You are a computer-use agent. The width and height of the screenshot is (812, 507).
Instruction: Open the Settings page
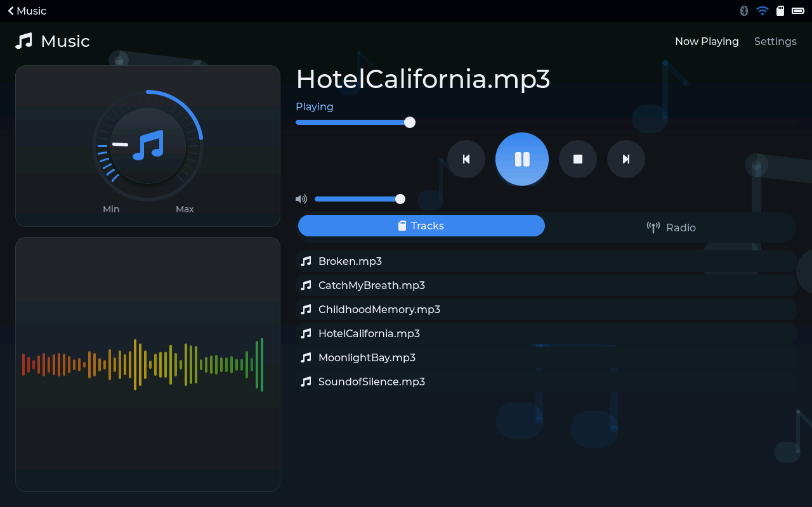[775, 41]
